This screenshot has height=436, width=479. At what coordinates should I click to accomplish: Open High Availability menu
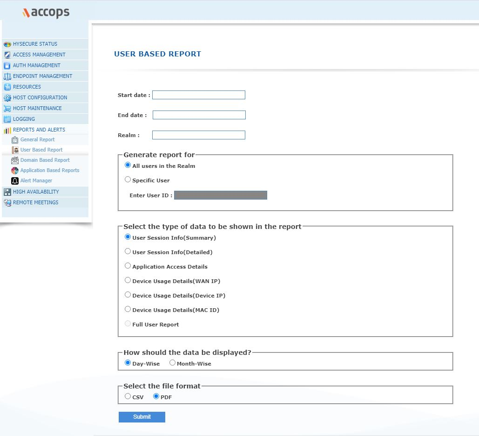pyautogui.click(x=45, y=192)
